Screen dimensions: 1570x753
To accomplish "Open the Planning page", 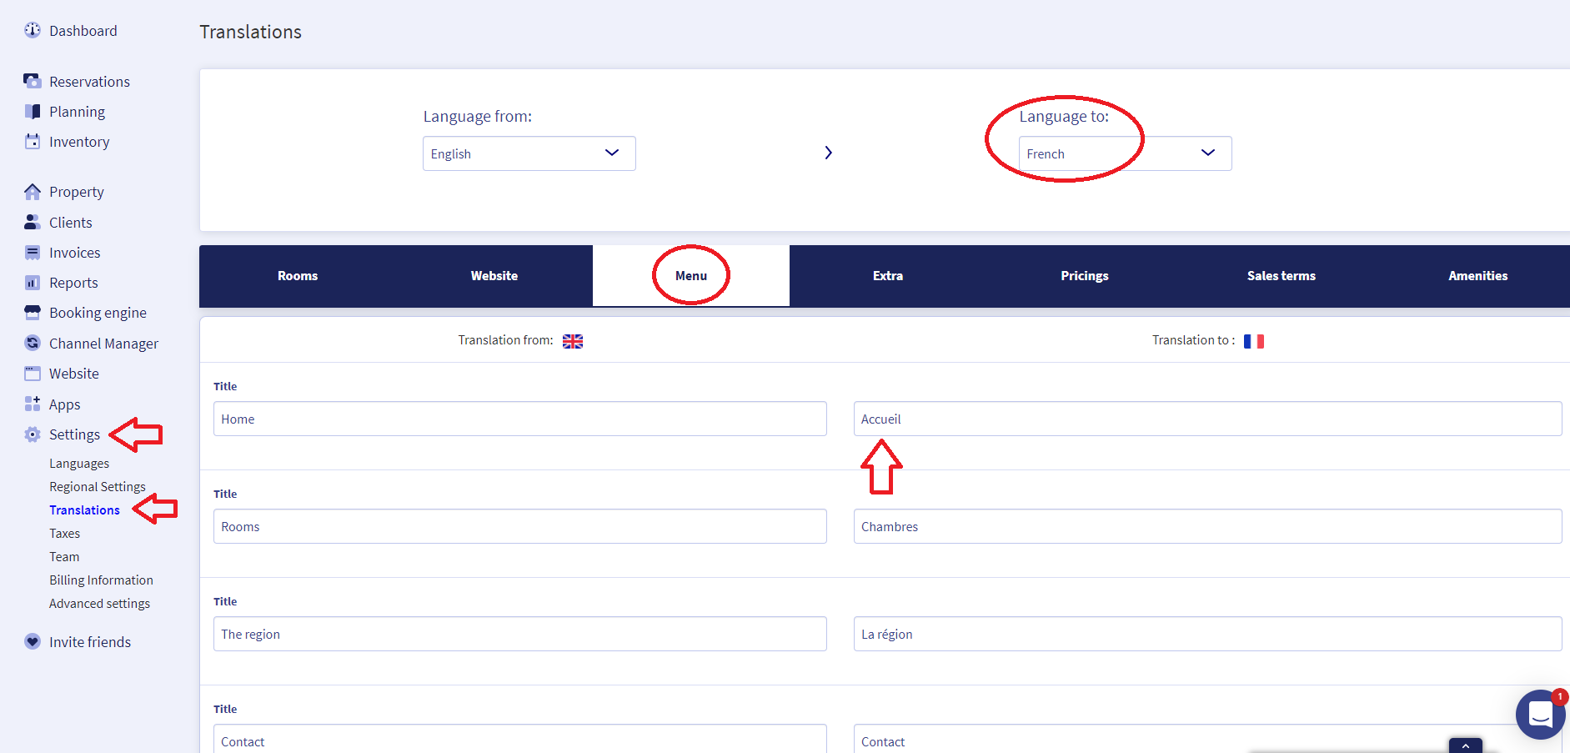I will coord(77,112).
